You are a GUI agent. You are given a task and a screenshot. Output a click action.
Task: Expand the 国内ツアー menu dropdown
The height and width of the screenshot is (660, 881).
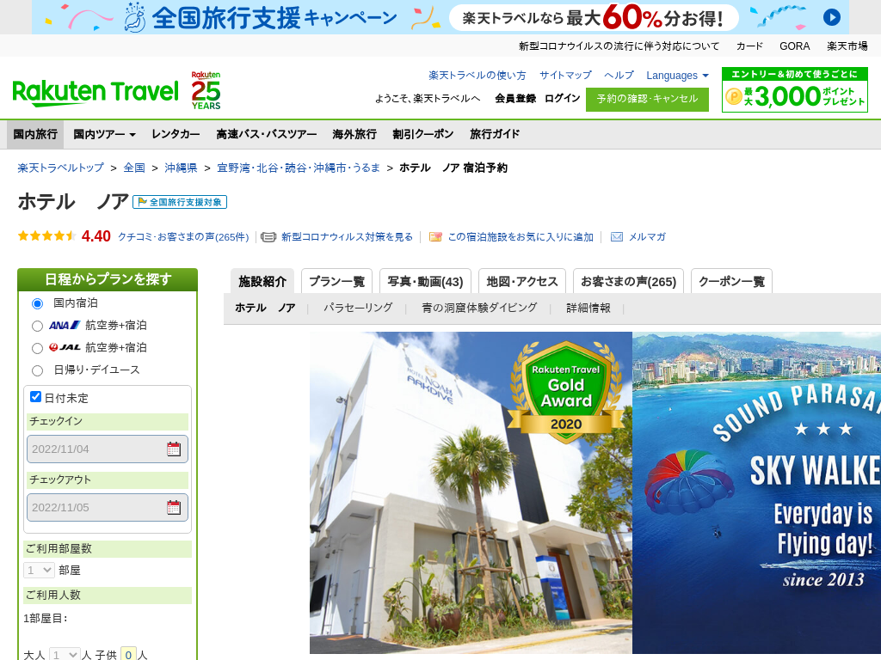point(104,134)
